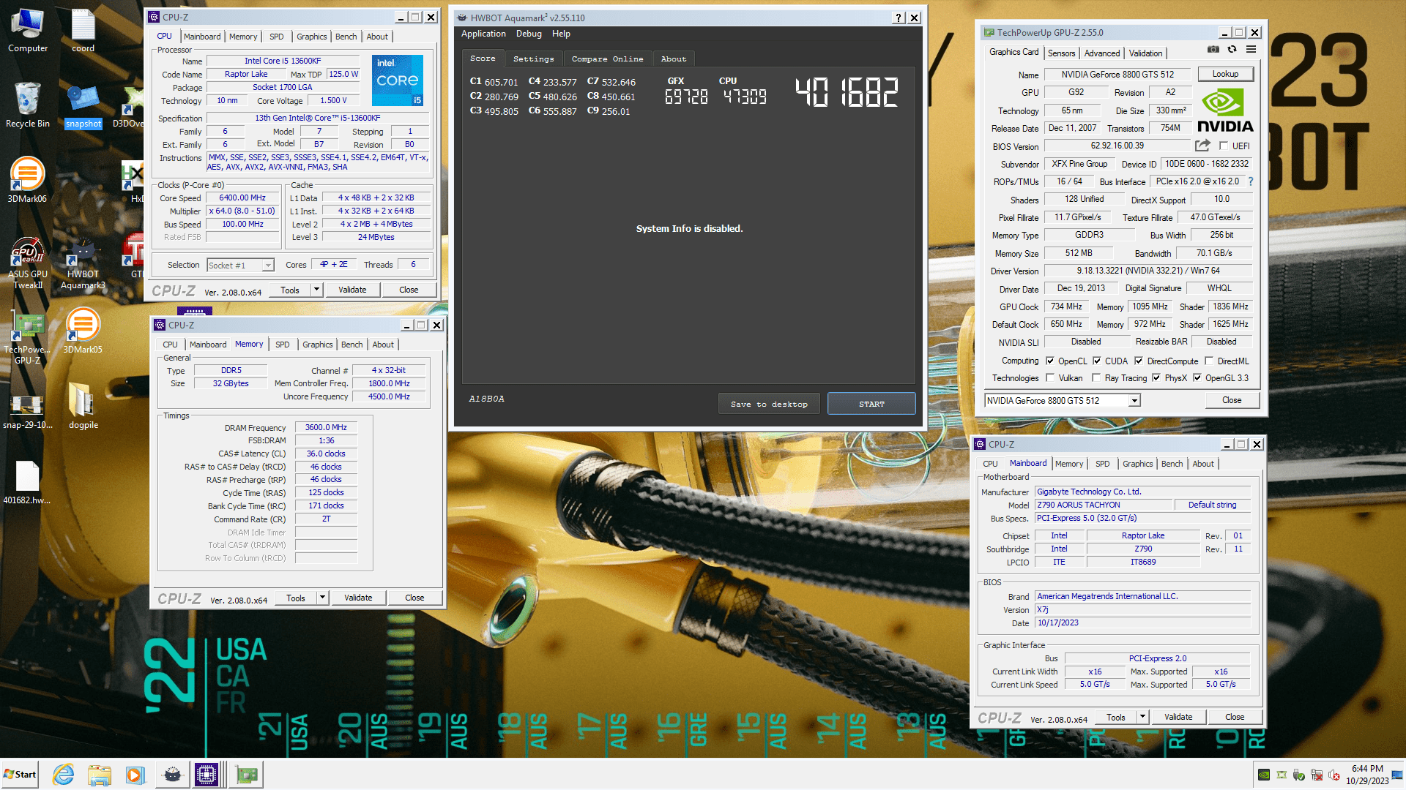Open the 401682.hw file icon
The width and height of the screenshot is (1406, 790).
point(28,483)
